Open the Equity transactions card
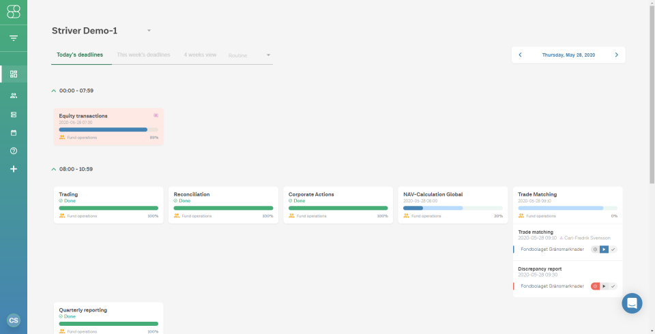The width and height of the screenshot is (655, 334). [108, 127]
